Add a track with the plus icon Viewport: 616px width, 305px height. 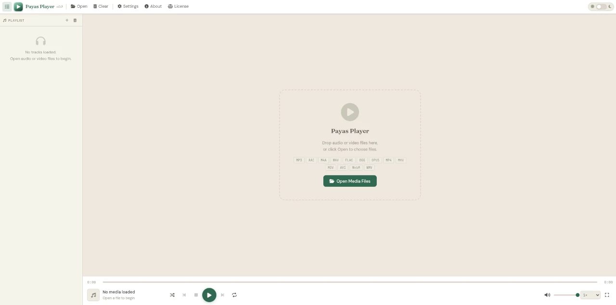(x=67, y=20)
